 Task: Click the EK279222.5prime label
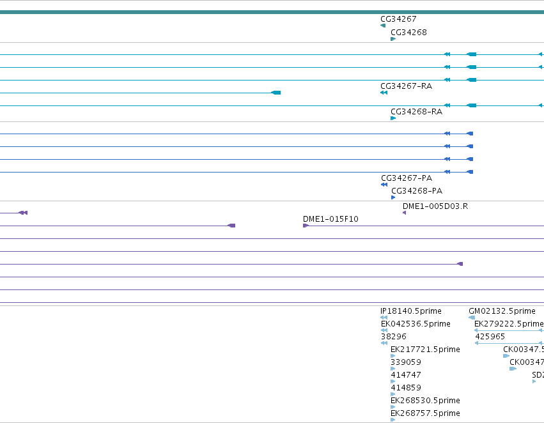coord(509,324)
